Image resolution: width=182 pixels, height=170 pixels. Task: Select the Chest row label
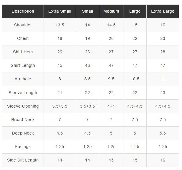(23, 38)
